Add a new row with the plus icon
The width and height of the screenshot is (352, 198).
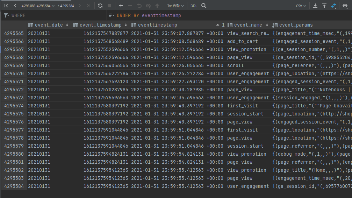click(x=121, y=6)
